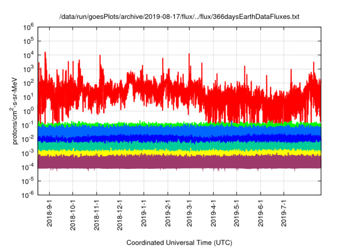Click the 10^4 y-axis tick label
The image size is (354, 248).
tap(28, 55)
